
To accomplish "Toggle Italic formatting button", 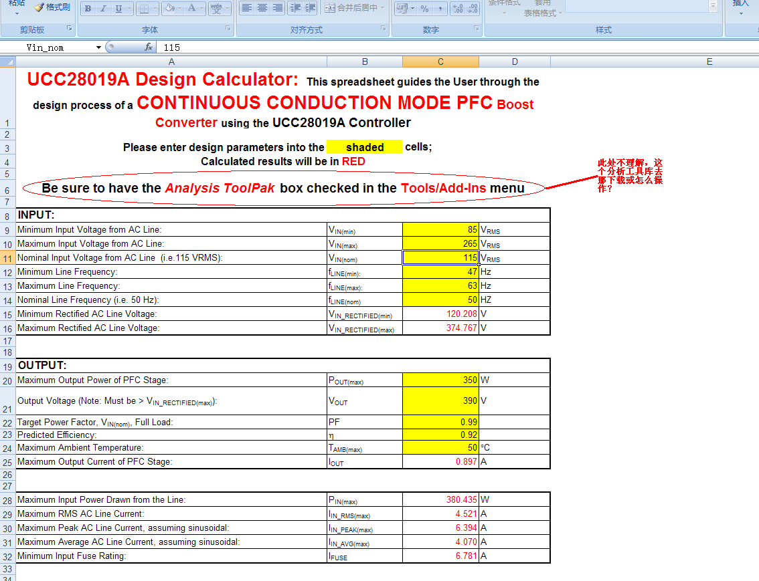I will click(x=103, y=8).
